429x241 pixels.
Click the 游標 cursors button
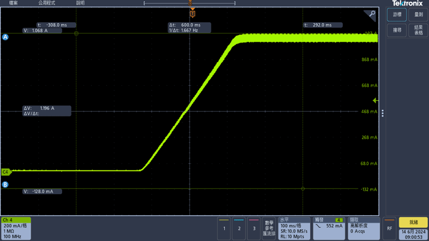pos(397,15)
